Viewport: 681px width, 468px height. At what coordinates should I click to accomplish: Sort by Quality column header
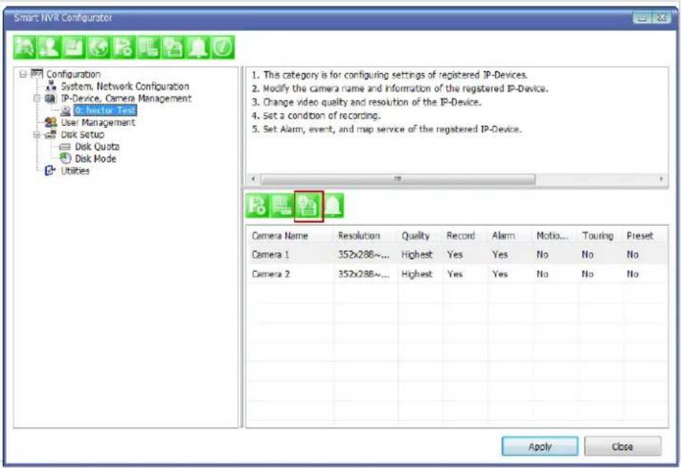(420, 236)
